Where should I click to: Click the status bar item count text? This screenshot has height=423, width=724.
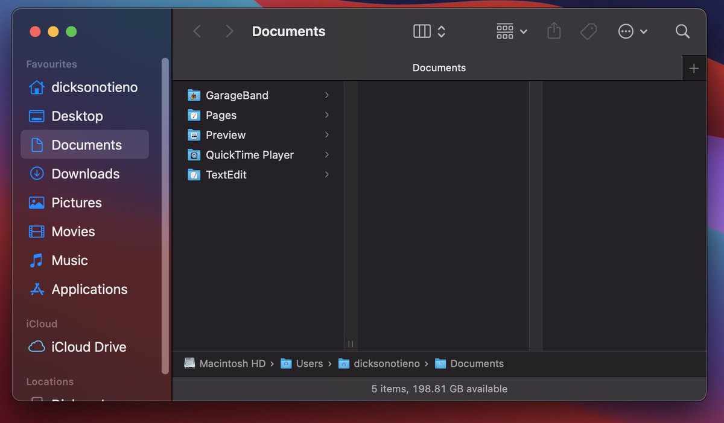click(x=439, y=389)
